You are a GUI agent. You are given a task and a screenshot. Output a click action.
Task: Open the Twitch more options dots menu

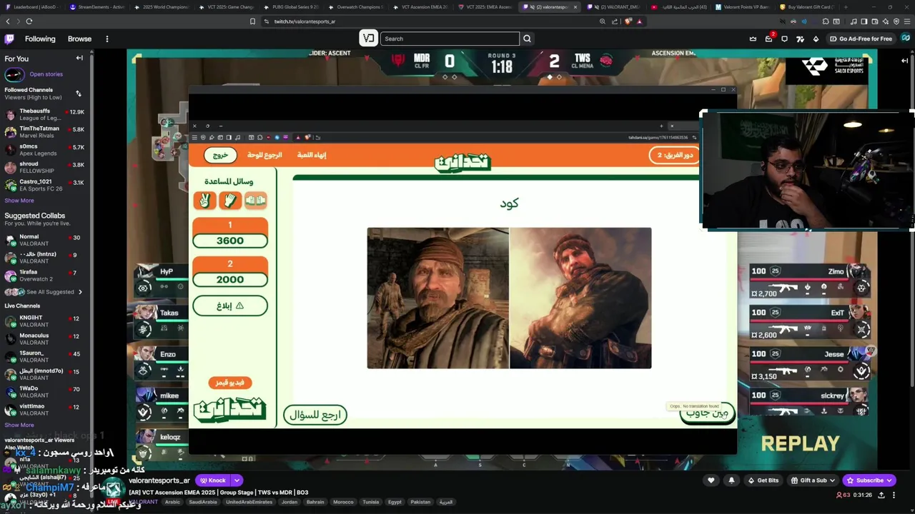[107, 39]
